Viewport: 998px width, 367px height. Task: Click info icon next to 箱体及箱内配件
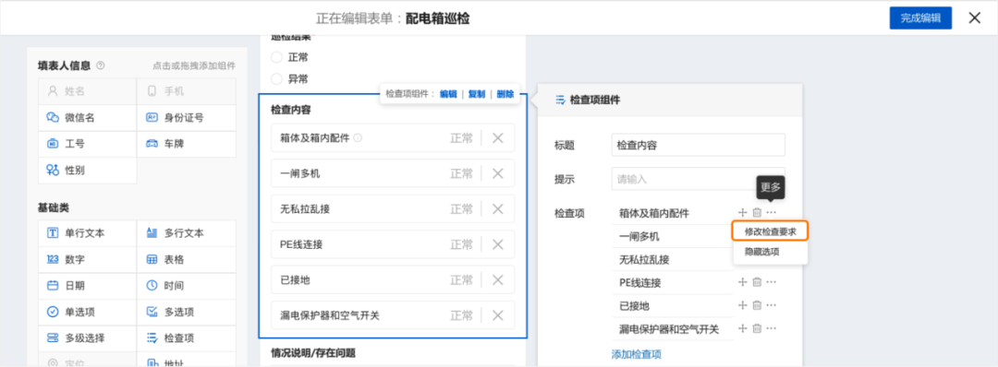tap(358, 137)
